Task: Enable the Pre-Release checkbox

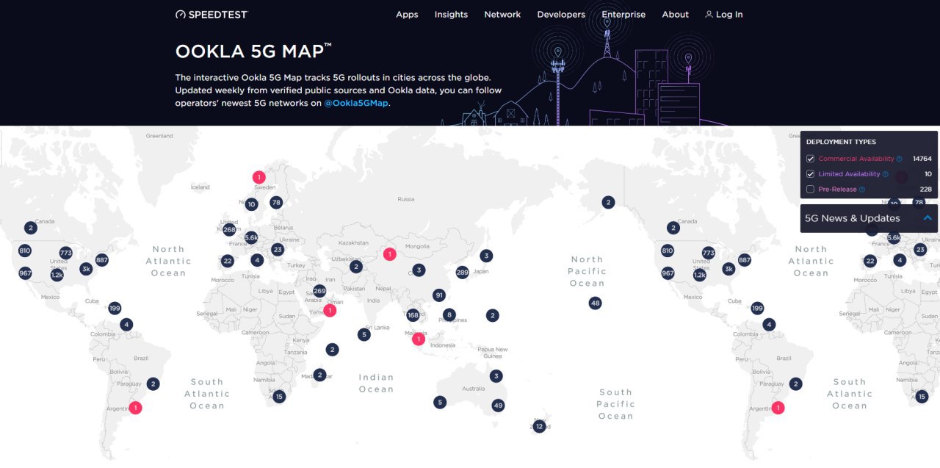Action: [x=810, y=190]
